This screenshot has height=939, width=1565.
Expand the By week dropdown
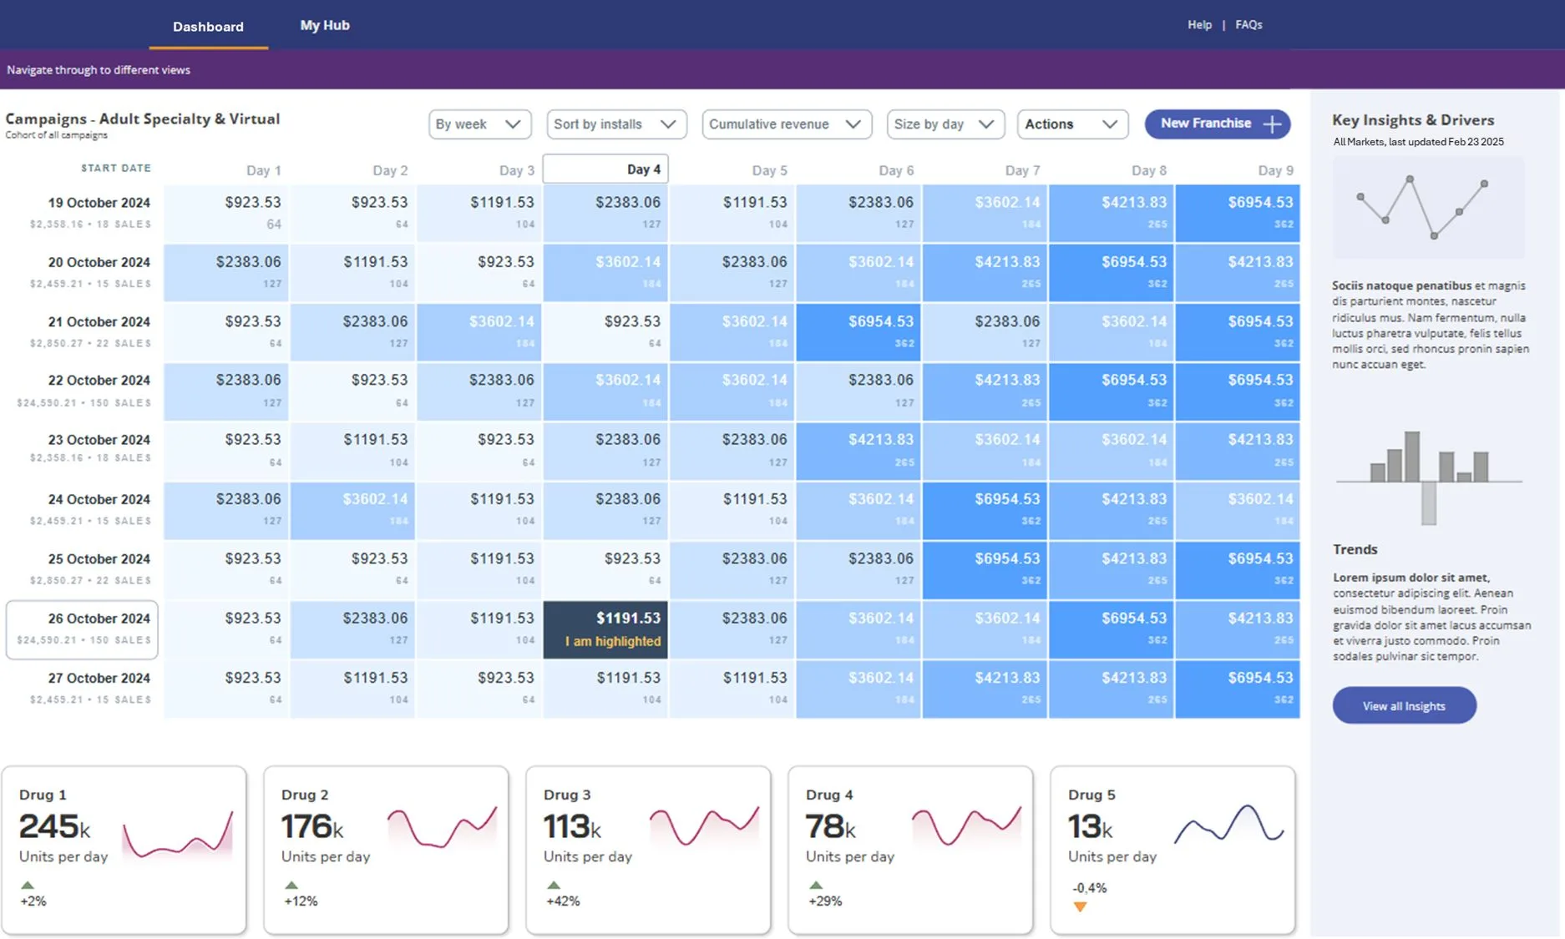479,124
